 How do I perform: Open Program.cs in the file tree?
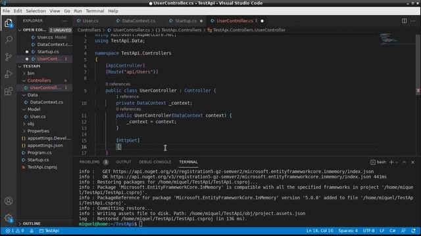click(x=39, y=153)
